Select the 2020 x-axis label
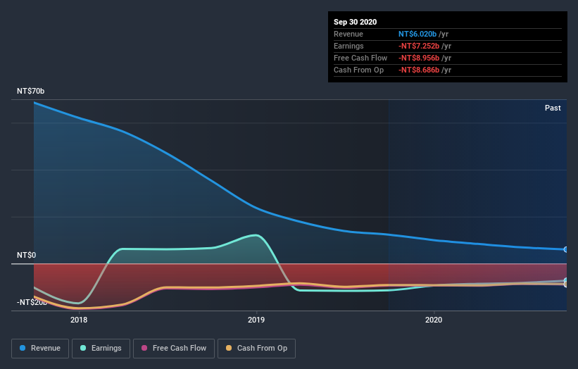The height and width of the screenshot is (369, 578). click(434, 320)
